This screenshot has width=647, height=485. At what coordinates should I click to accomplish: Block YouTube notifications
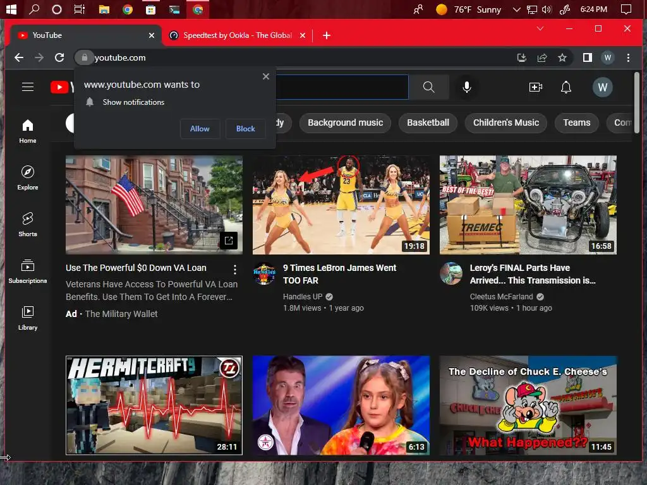click(x=246, y=129)
